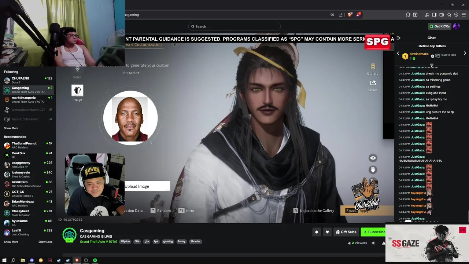The width and height of the screenshot is (469, 264).
Task: Click the funny stream tag
Action: (x=182, y=241)
